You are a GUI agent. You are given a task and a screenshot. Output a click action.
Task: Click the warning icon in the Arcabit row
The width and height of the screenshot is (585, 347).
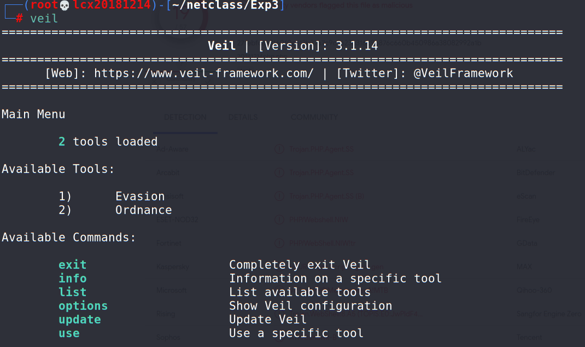point(279,172)
